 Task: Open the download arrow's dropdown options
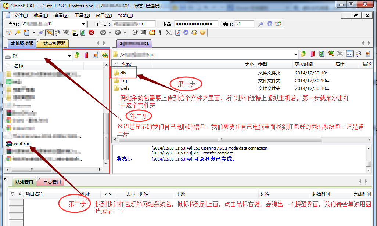pyautogui.click(x=110, y=32)
